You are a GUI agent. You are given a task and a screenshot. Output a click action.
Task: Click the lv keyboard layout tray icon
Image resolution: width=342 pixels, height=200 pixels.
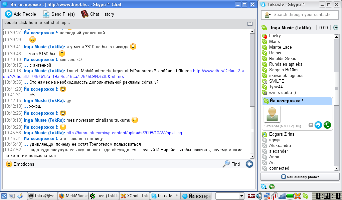coord(252,196)
